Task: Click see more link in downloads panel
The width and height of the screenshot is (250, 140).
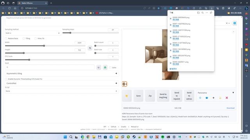Action: pos(173,69)
